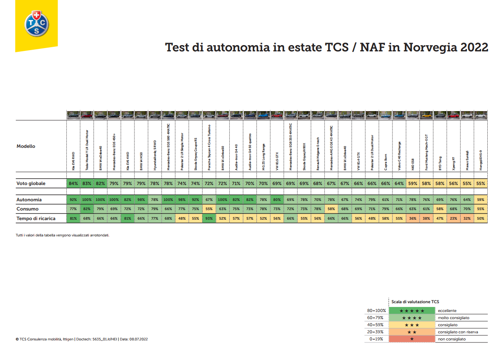Select the 93% Tempo di ricarica cell
This screenshot has height=350, width=499.
[209, 218]
